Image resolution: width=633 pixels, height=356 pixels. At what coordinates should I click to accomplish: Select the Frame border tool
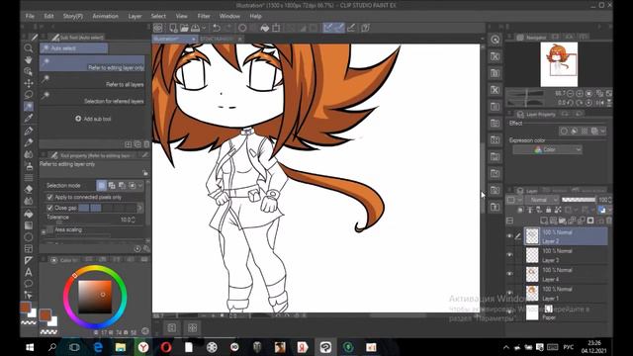(x=29, y=248)
